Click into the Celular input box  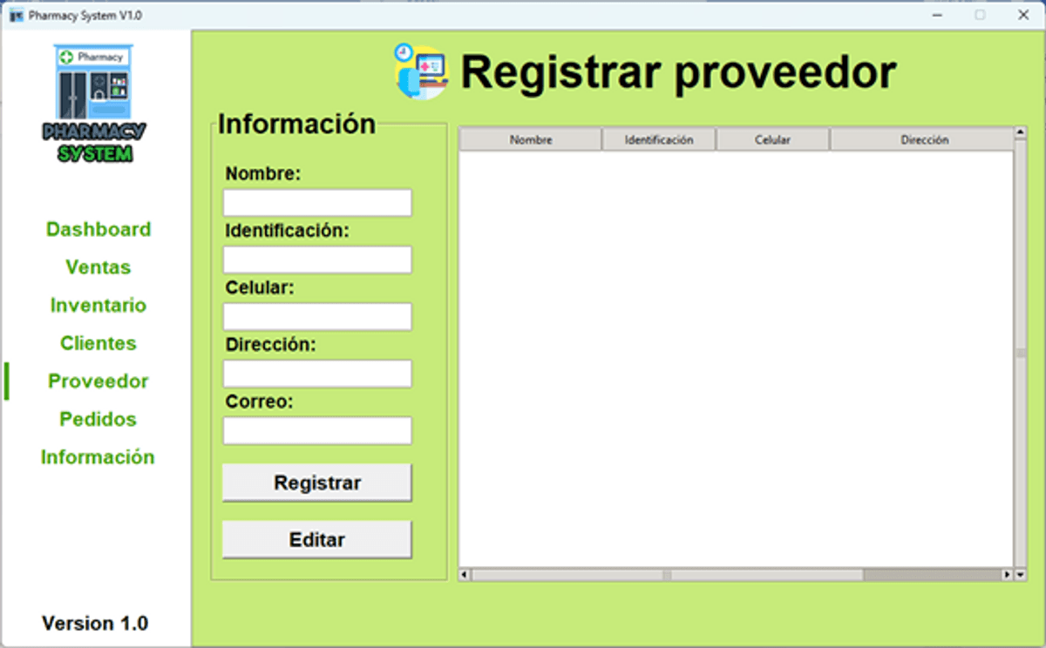coord(317,317)
